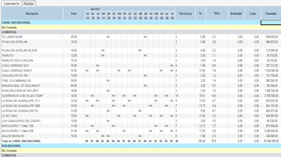
Task: Select the Total Avisos column header
Action: tap(185, 14)
